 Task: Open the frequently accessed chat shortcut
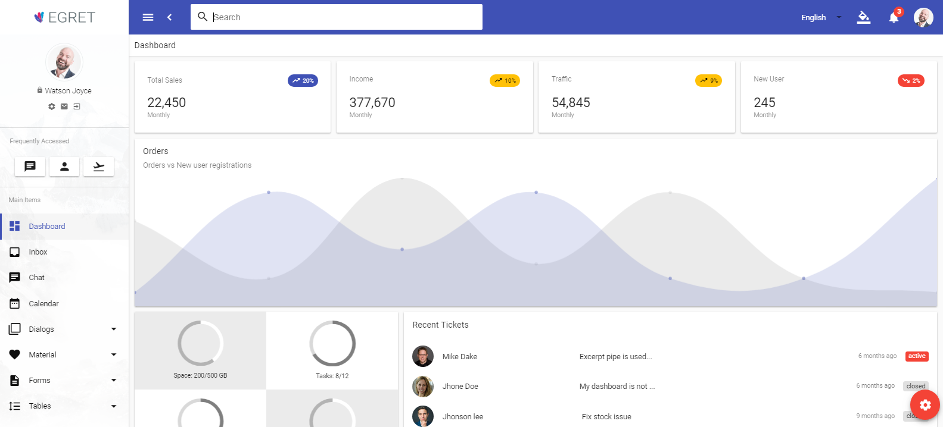30,167
